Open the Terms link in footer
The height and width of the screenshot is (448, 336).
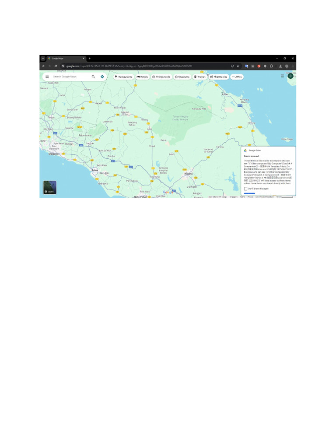pos(242,197)
